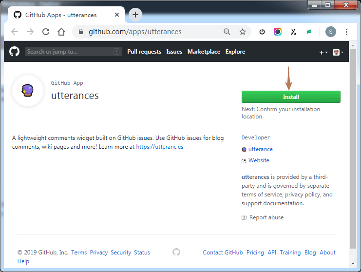This screenshot has width=361, height=272.
Task: Open the Chrome profile avatar S
Action: coord(331,32)
